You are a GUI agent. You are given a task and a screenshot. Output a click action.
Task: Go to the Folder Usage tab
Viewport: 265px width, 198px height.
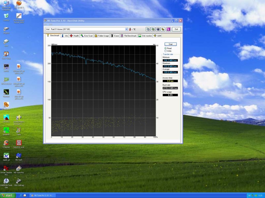[x=102, y=36]
